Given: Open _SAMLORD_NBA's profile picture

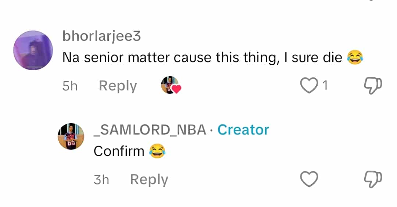Looking at the screenshot, I should [x=71, y=136].
